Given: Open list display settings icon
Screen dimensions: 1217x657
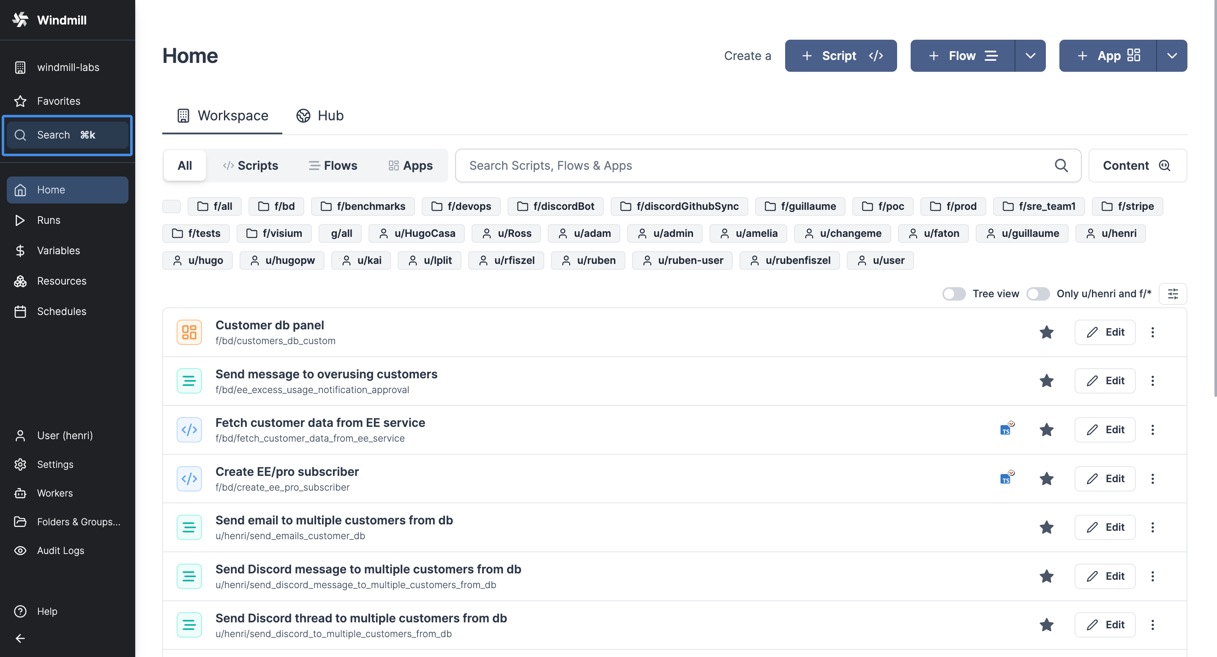Looking at the screenshot, I should click(1173, 293).
